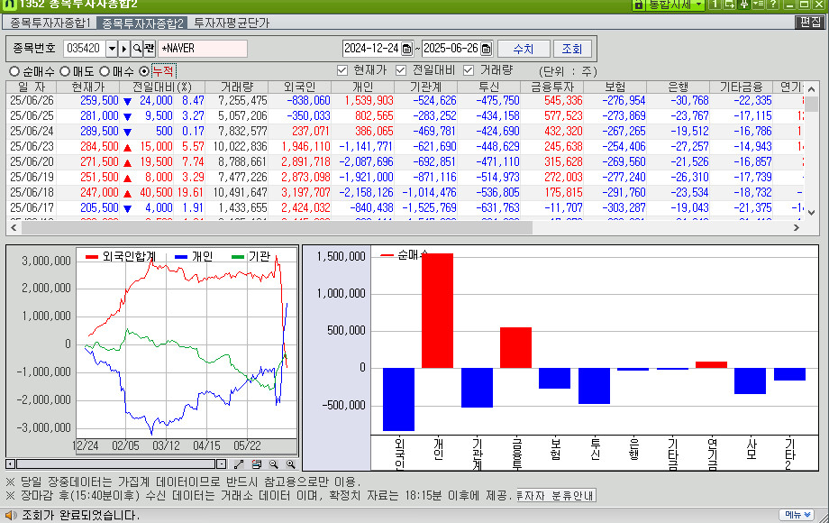Click the 일자 column header

pos(32,87)
